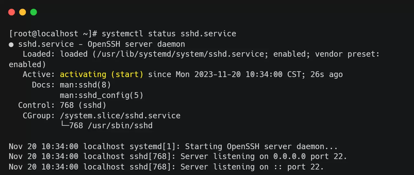The height and width of the screenshot is (175, 414).
Task: Open the man:sshd(8) docs reference
Action: [x=85, y=85]
